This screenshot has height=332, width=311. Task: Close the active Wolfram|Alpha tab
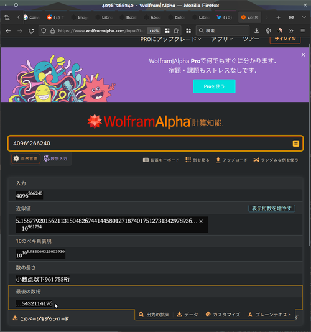click(256, 17)
